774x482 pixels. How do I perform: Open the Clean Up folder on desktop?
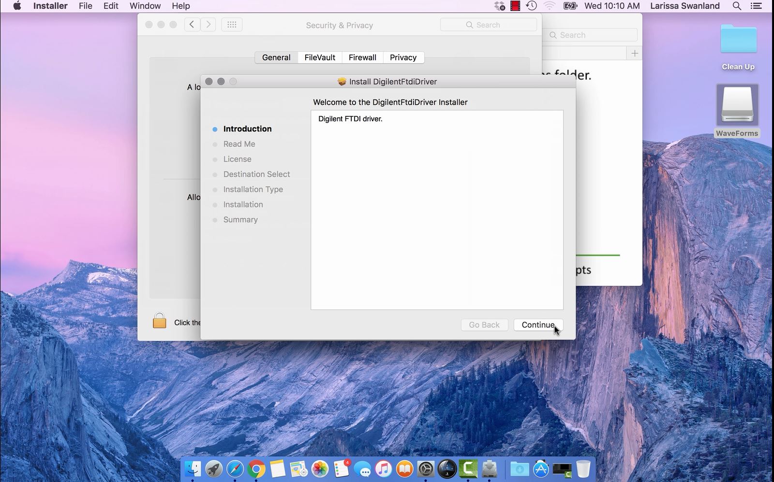738,47
